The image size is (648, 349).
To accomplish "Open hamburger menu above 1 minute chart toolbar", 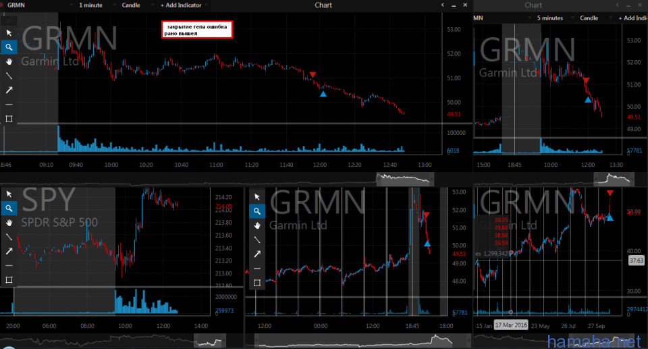I will click(x=9, y=20).
